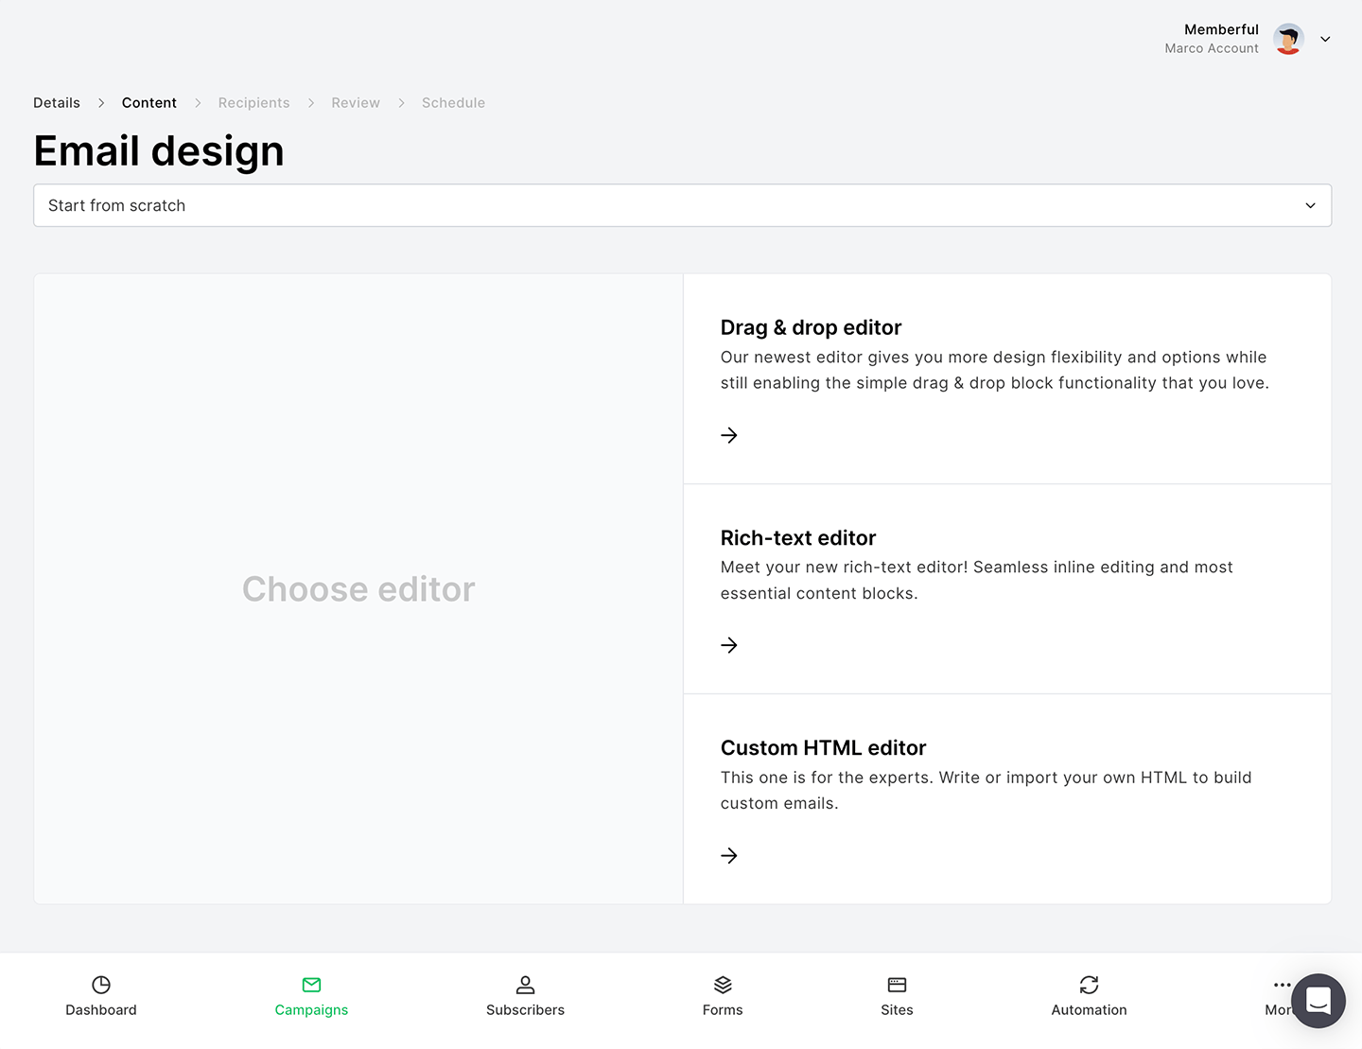
Task: Click the Sites browser window icon
Action: (897, 985)
